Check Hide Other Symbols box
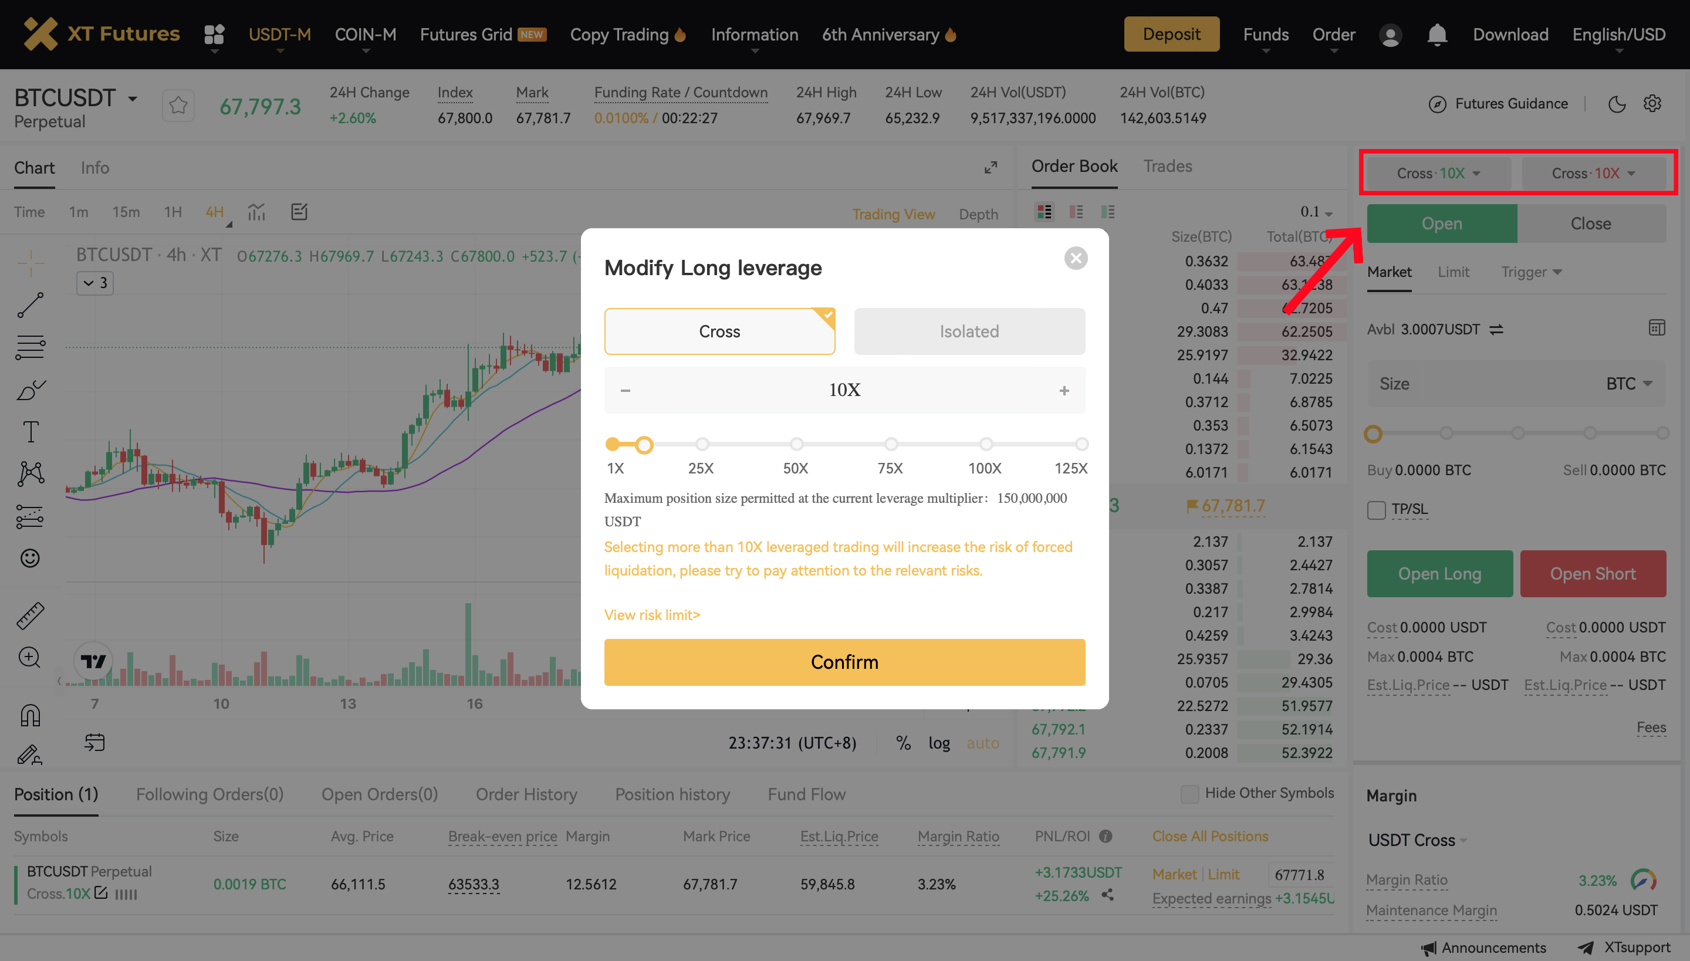 [1189, 793]
